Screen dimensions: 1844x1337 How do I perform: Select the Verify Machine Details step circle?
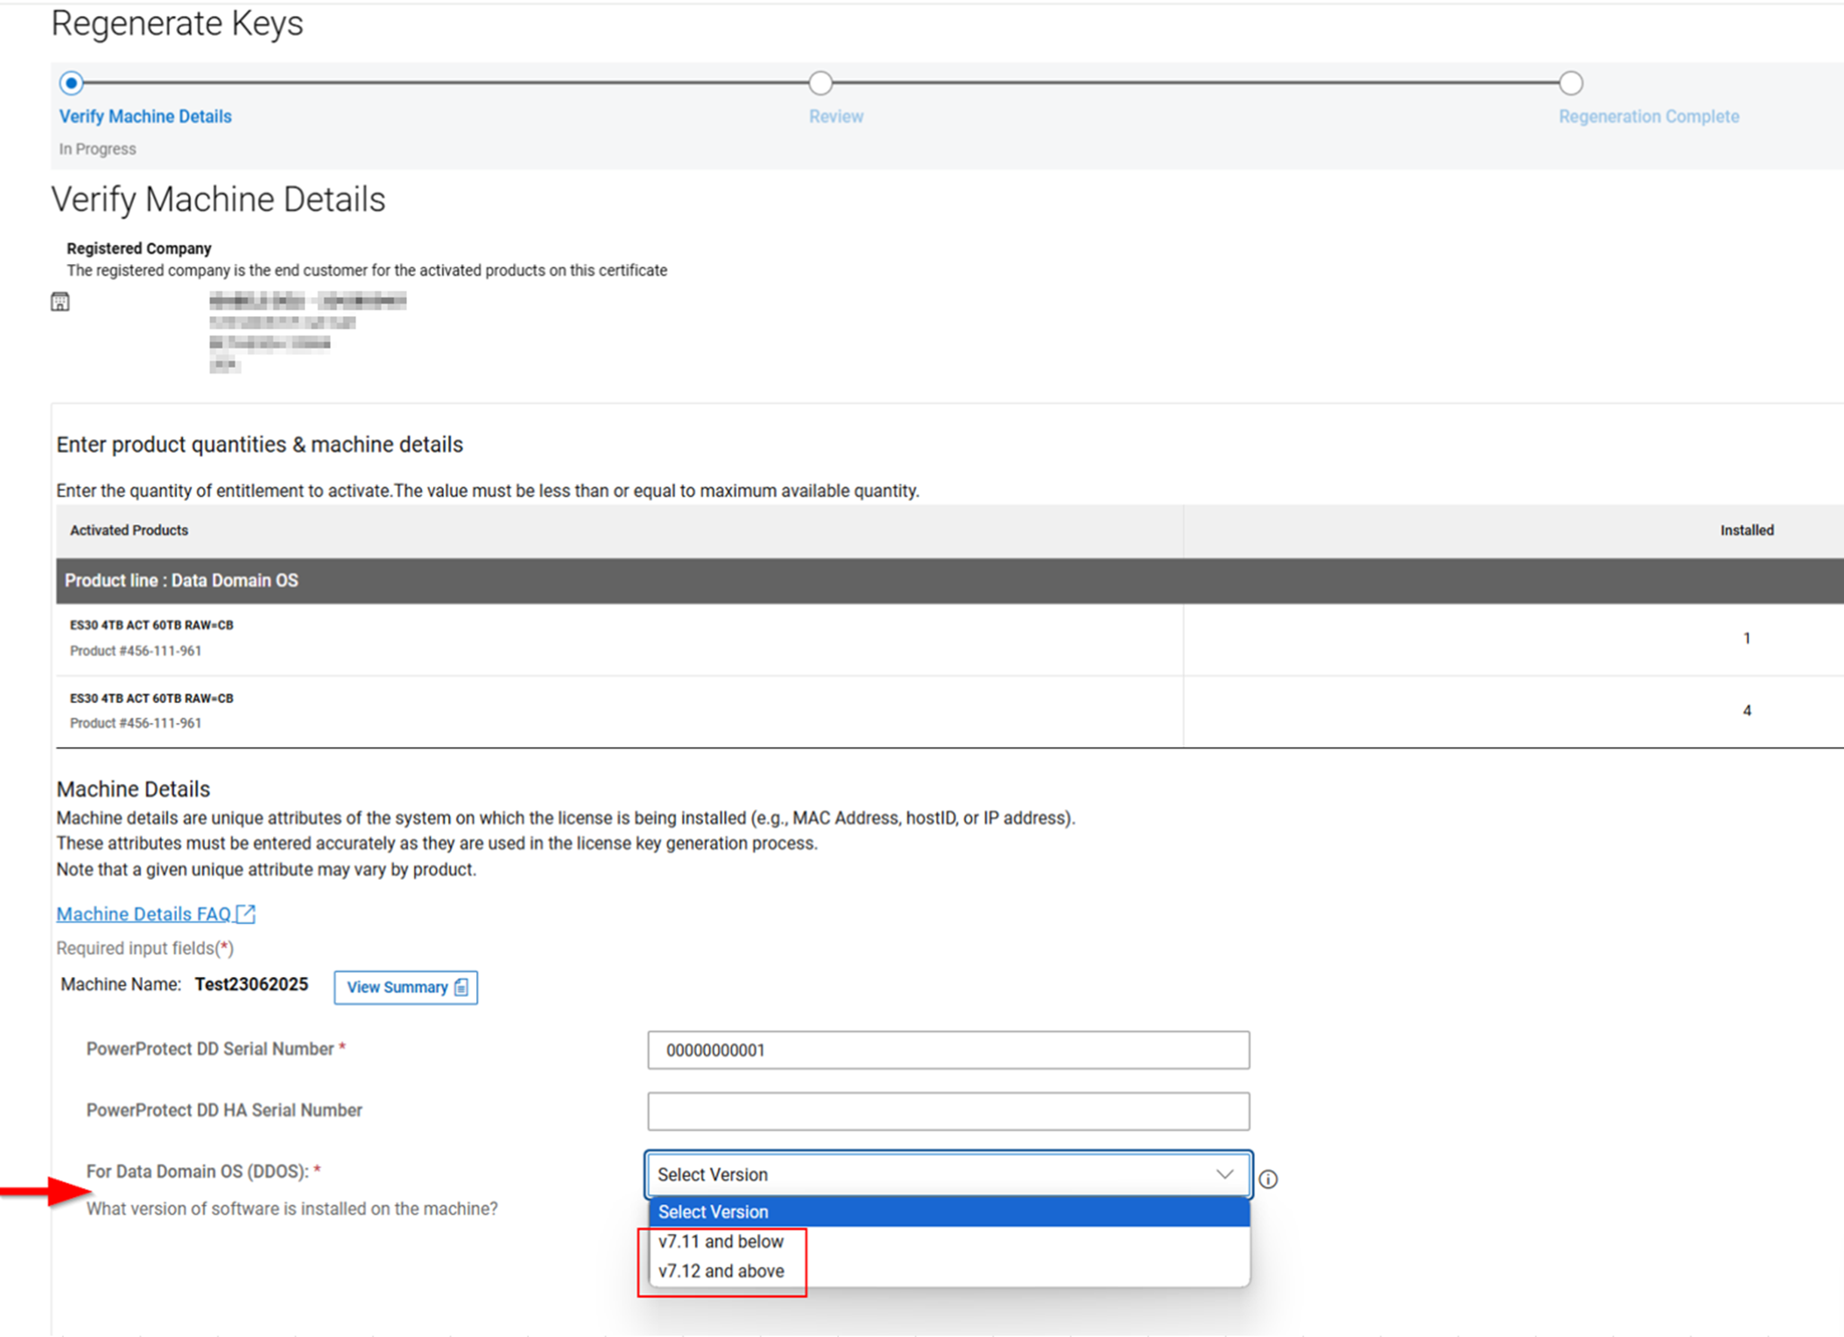click(72, 84)
